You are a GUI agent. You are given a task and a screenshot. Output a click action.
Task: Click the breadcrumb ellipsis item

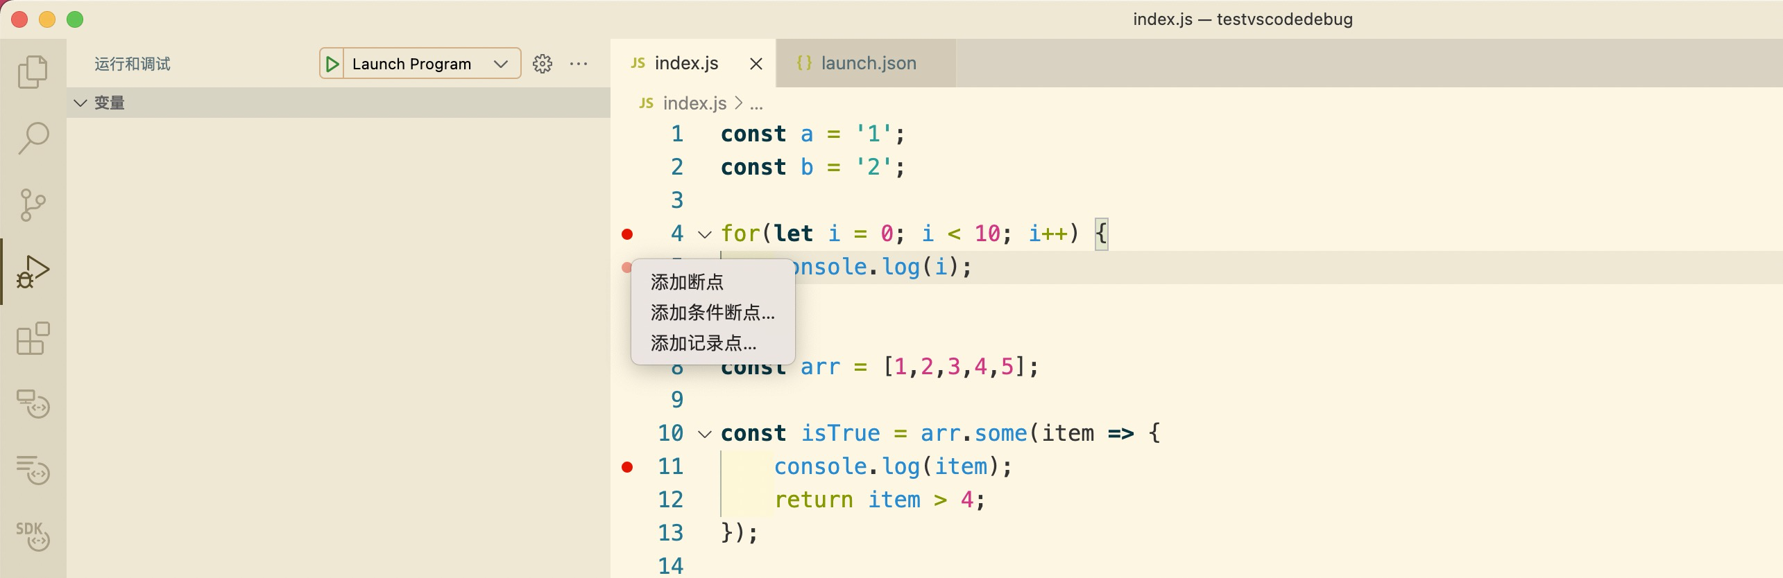(756, 103)
